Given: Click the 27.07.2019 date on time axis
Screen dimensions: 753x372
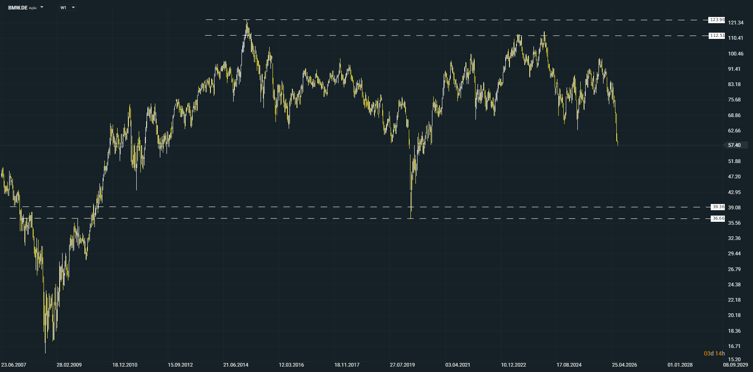Looking at the screenshot, I should [x=402, y=365].
